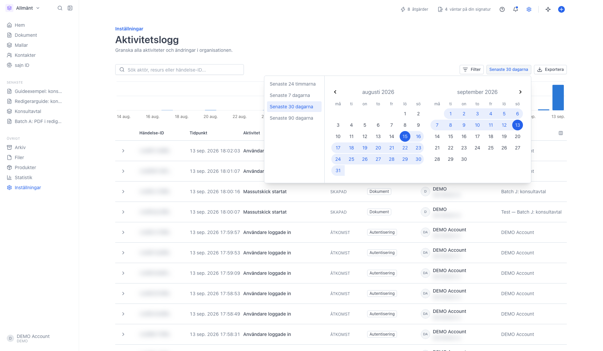Pick 13 September in the calendar

click(x=518, y=125)
